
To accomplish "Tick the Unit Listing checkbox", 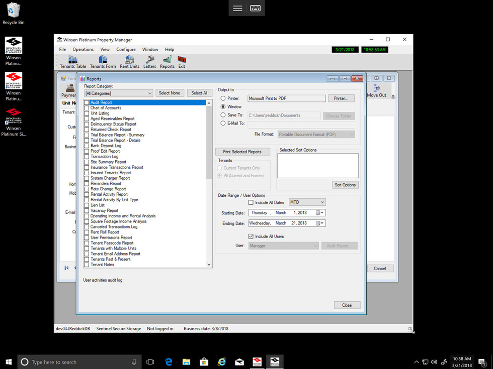I will click(87, 113).
